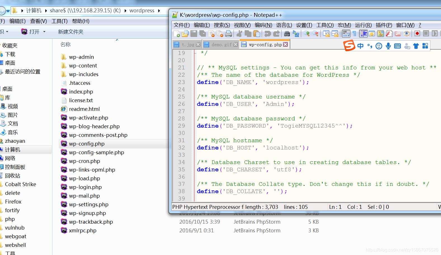Click the Save All toolbar icon
This screenshot has width=441, height=255.
coord(202,34)
